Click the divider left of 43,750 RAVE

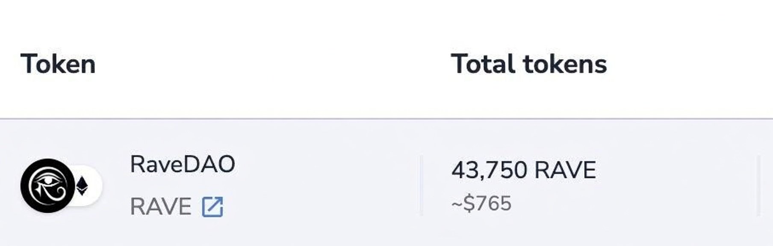pos(421,186)
